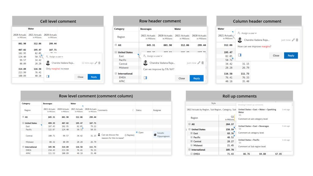The image size is (313, 176).
Task: Click the assign-user person icon in column header comment
Action: [x=239, y=33]
